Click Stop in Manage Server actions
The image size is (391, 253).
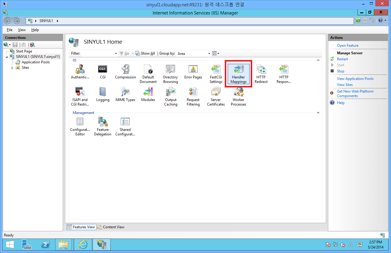point(340,71)
